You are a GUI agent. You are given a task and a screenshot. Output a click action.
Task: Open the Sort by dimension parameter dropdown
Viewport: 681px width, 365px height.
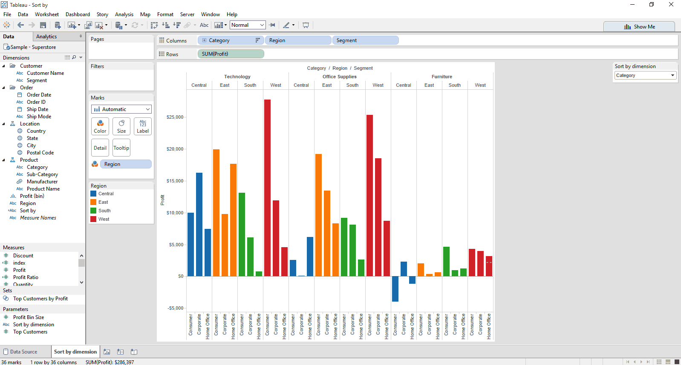645,75
